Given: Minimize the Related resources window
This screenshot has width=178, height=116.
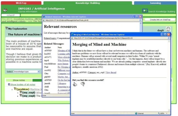Looking at the screenshot, I should (134, 17).
